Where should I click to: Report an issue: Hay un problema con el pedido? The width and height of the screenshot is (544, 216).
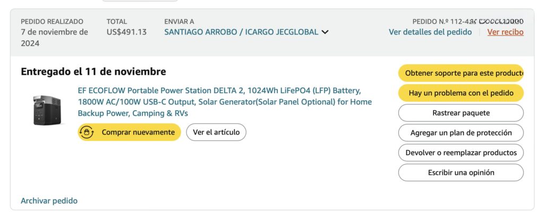461,93
